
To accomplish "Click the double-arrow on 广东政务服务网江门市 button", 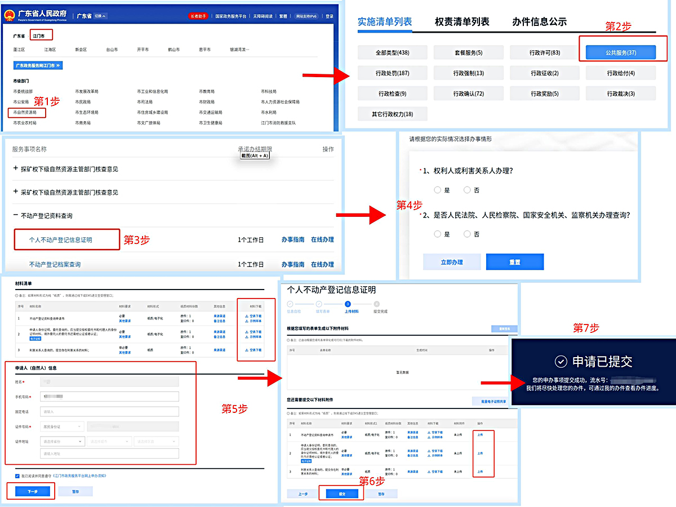I will coord(58,66).
